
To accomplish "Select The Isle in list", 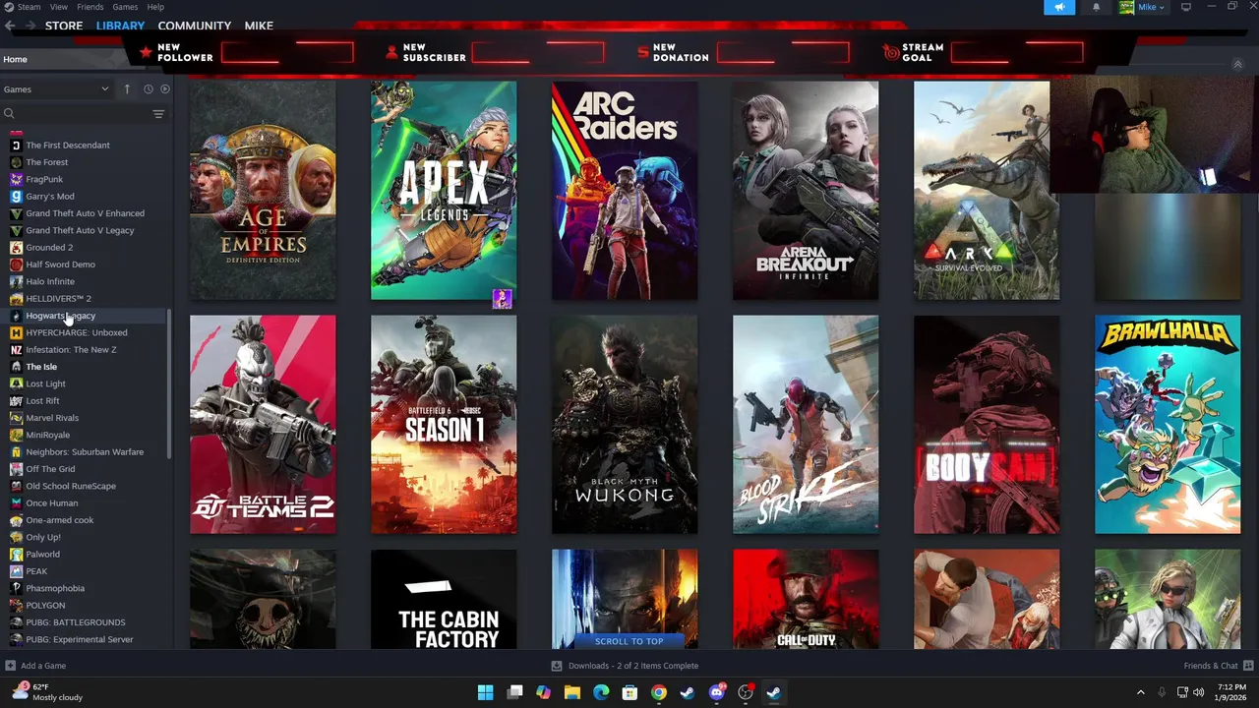I will tap(41, 367).
